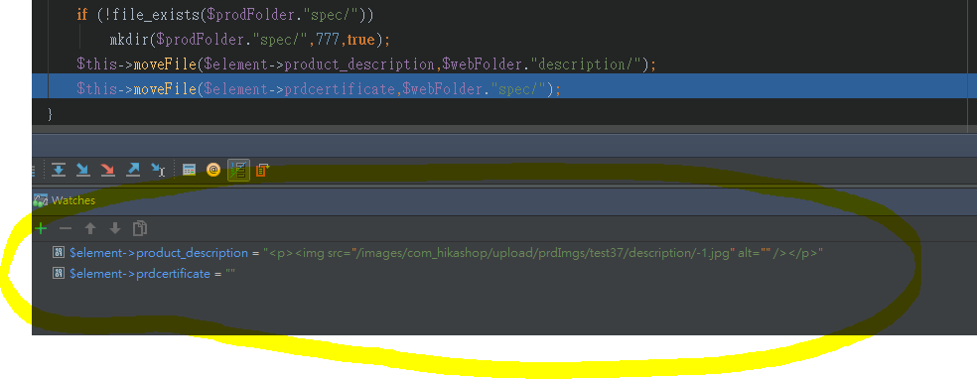The width and height of the screenshot is (977, 379).
Task: Click the orange @ debugger icon
Action: [x=213, y=170]
